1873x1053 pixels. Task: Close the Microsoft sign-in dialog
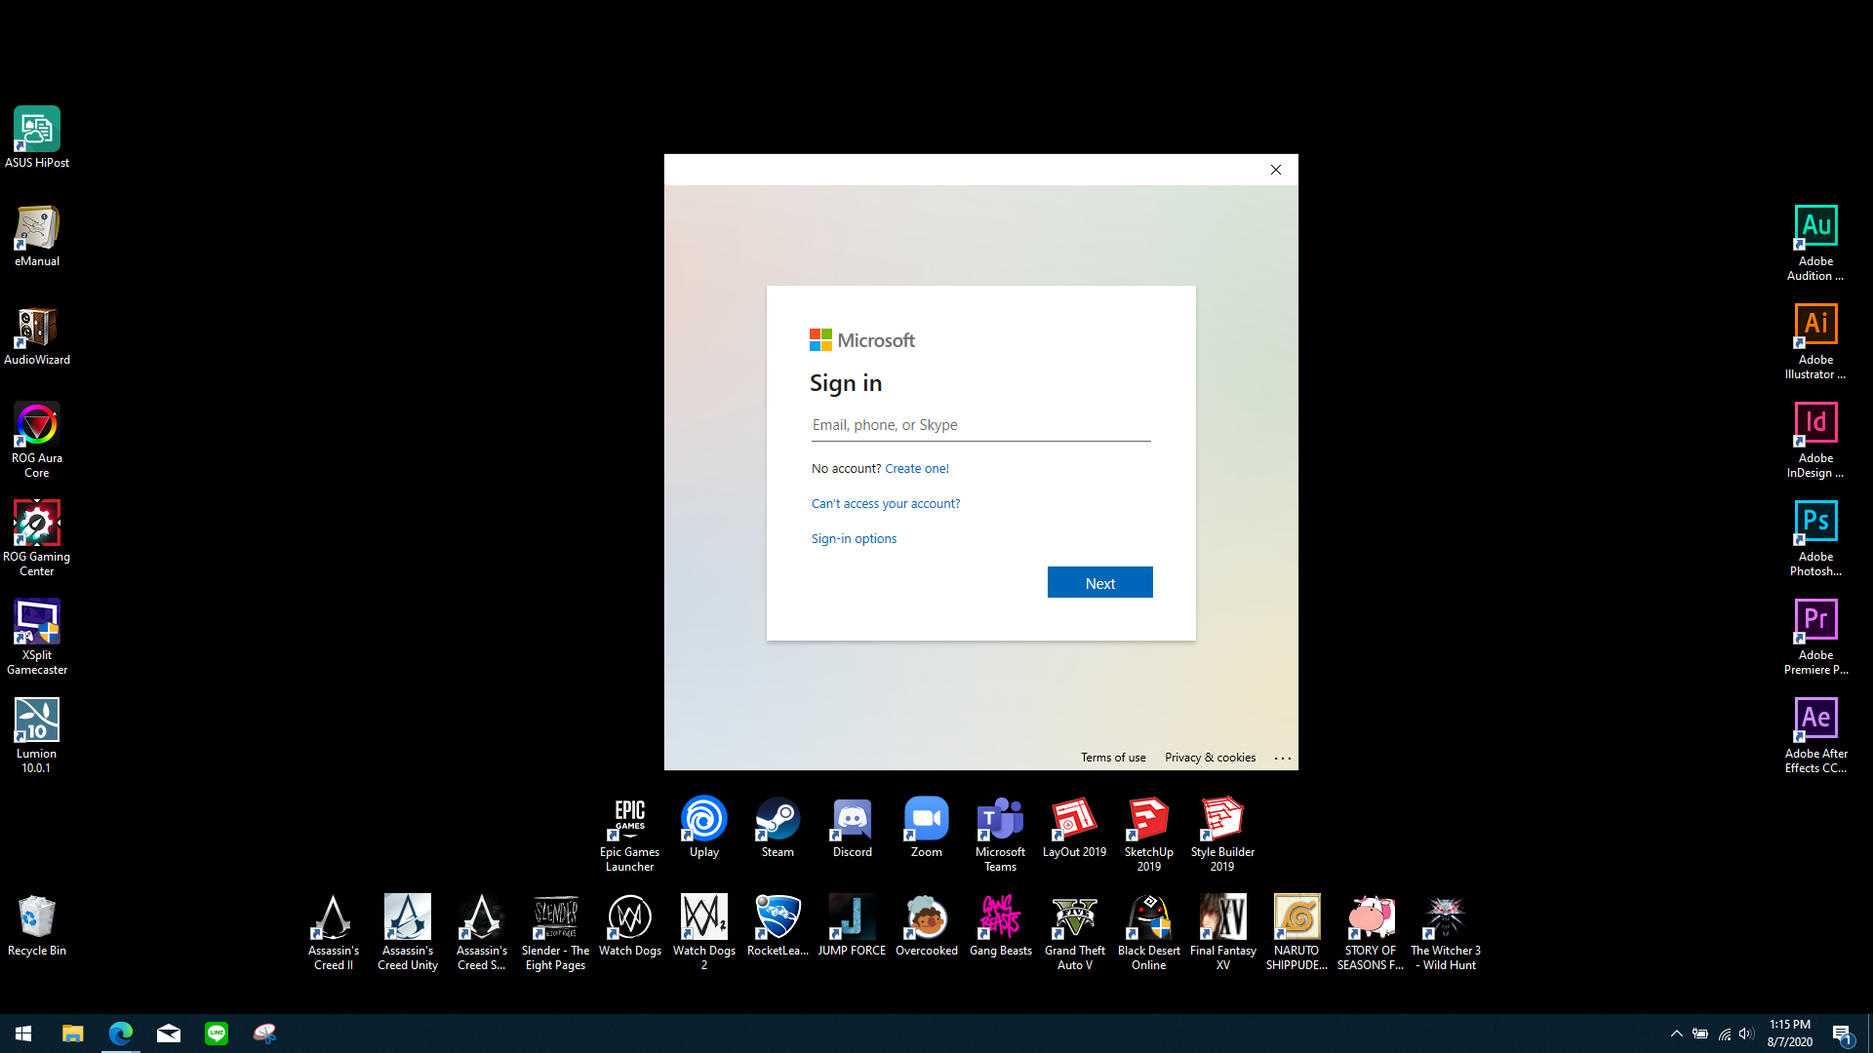[x=1275, y=170]
